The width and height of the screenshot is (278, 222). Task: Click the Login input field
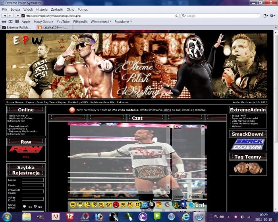tap(33, 180)
